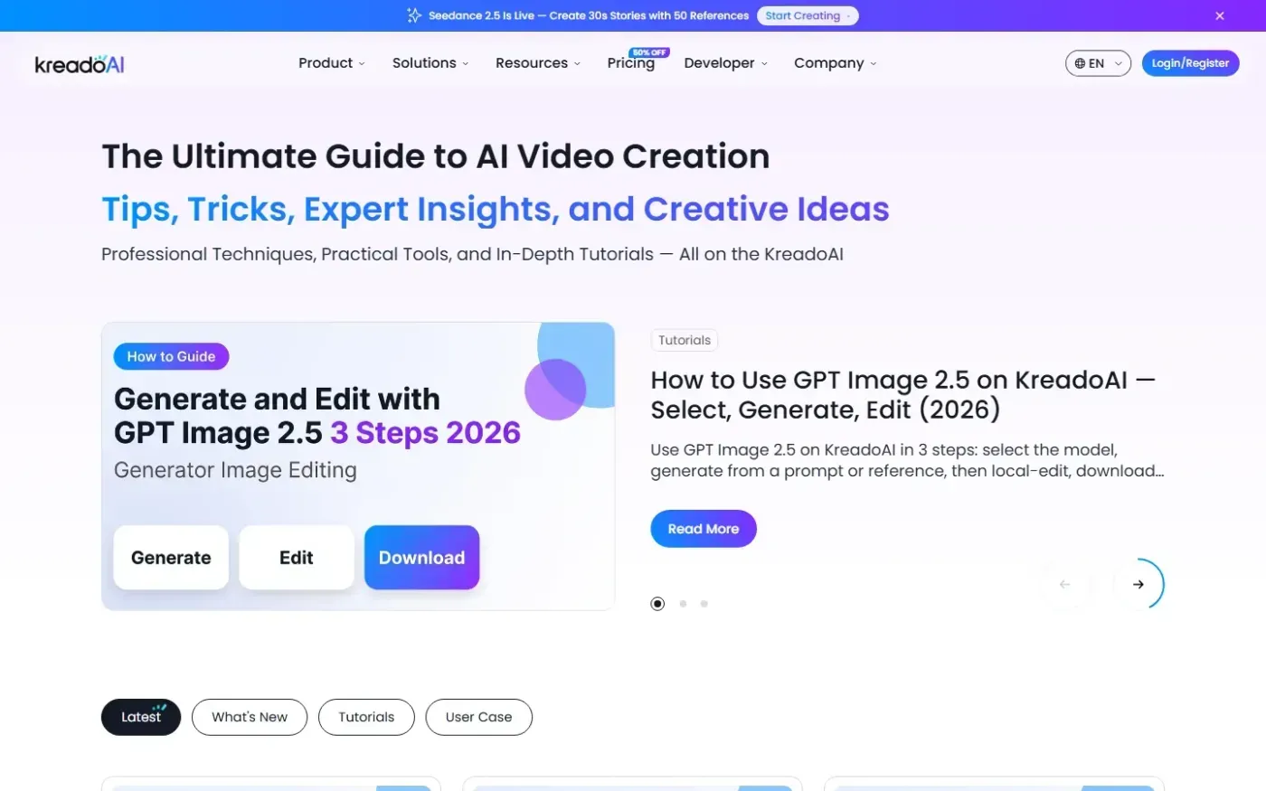Close the Seedance announcement banner
Viewport: 1266px width, 791px height.
click(1220, 15)
